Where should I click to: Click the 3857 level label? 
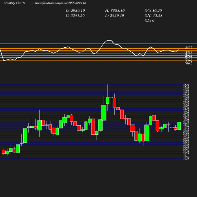click(189, 48)
